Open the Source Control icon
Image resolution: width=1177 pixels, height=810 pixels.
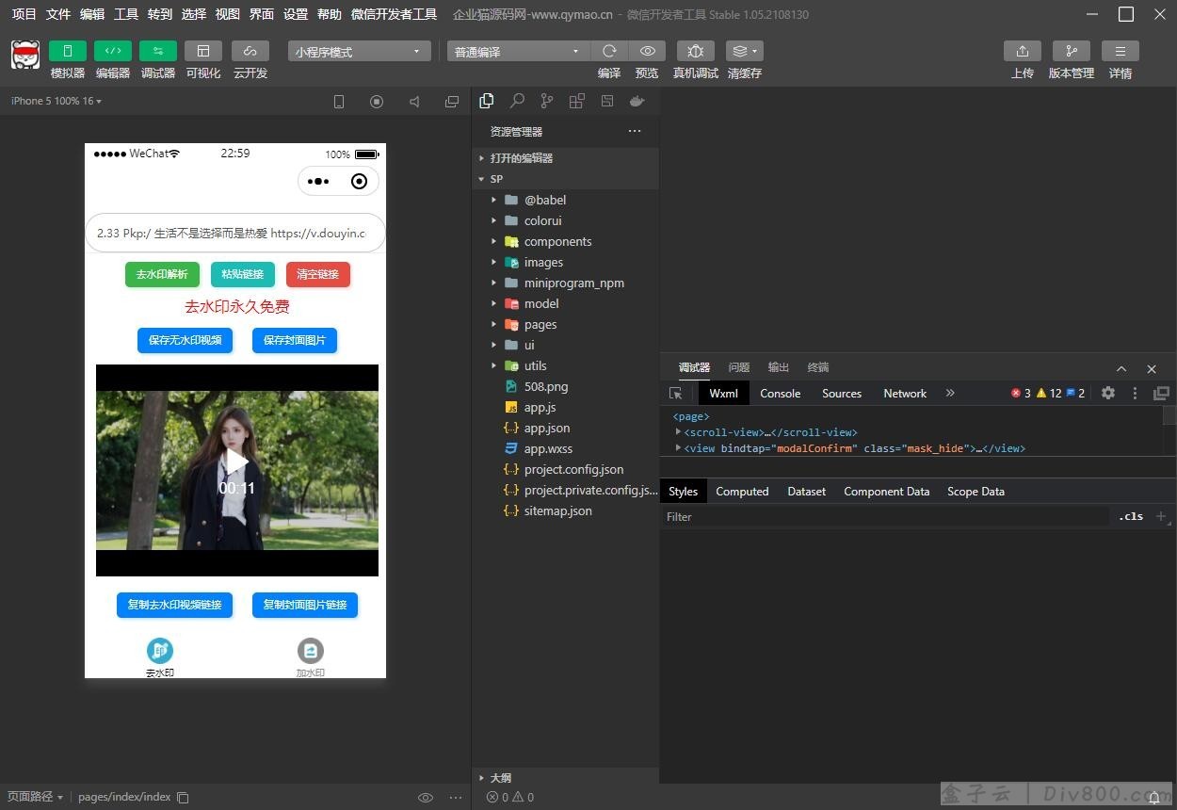547,101
